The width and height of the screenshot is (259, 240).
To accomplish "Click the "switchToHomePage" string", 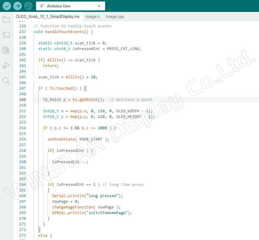I will coord(107,213).
